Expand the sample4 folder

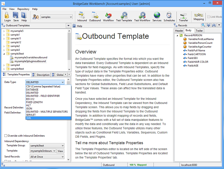(4, 65)
